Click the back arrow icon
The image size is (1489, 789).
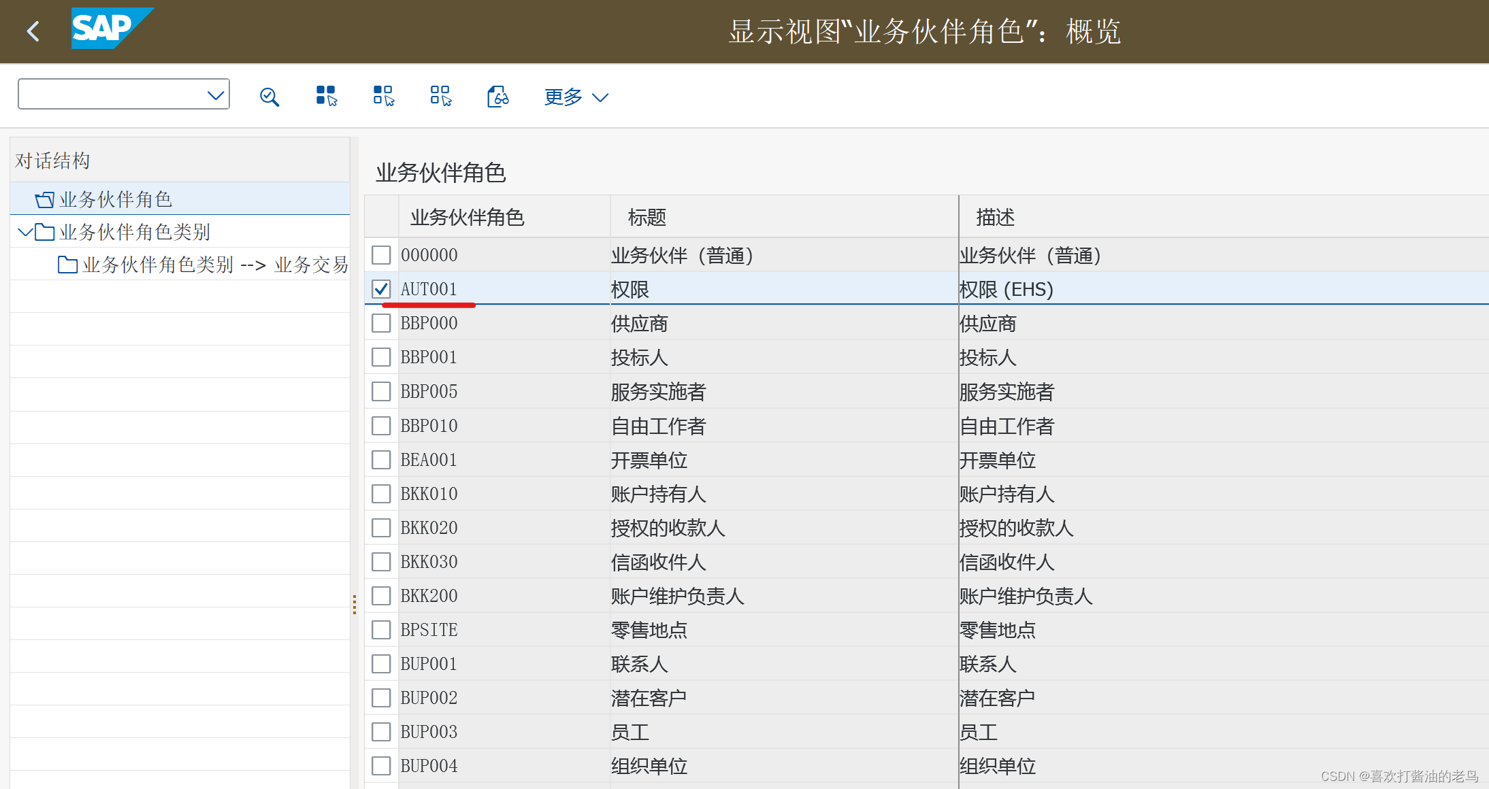(x=33, y=31)
